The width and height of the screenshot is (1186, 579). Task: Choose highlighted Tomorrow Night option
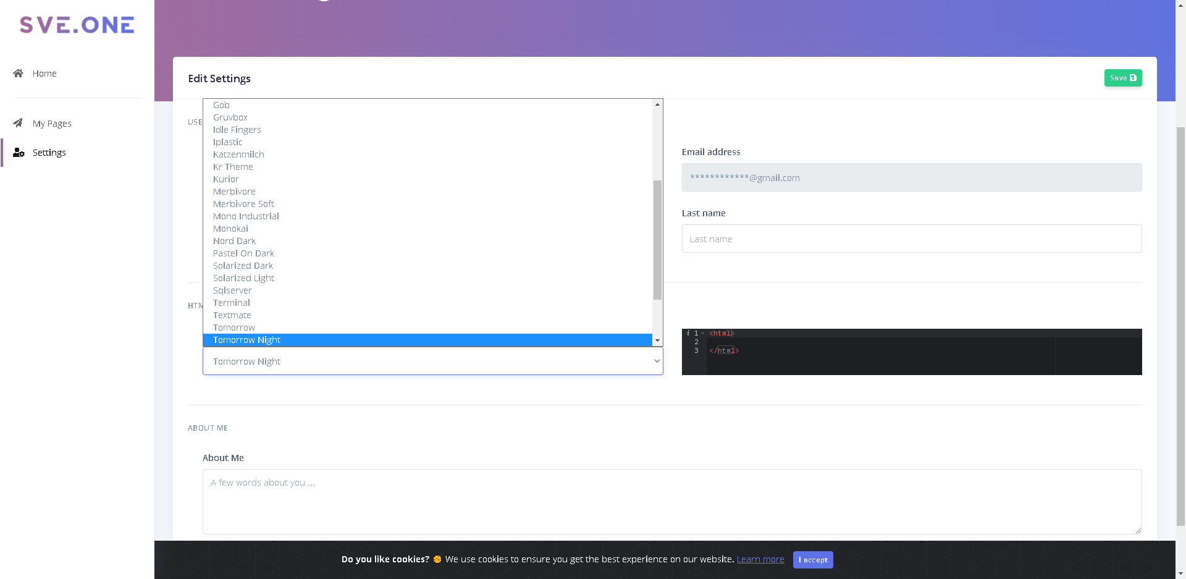pyautogui.click(x=427, y=340)
